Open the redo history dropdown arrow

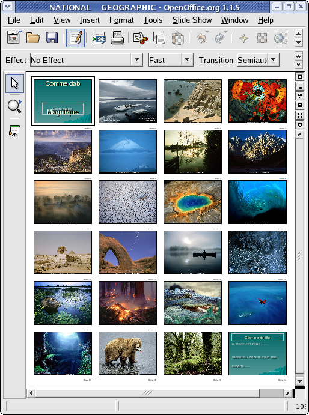point(226,32)
